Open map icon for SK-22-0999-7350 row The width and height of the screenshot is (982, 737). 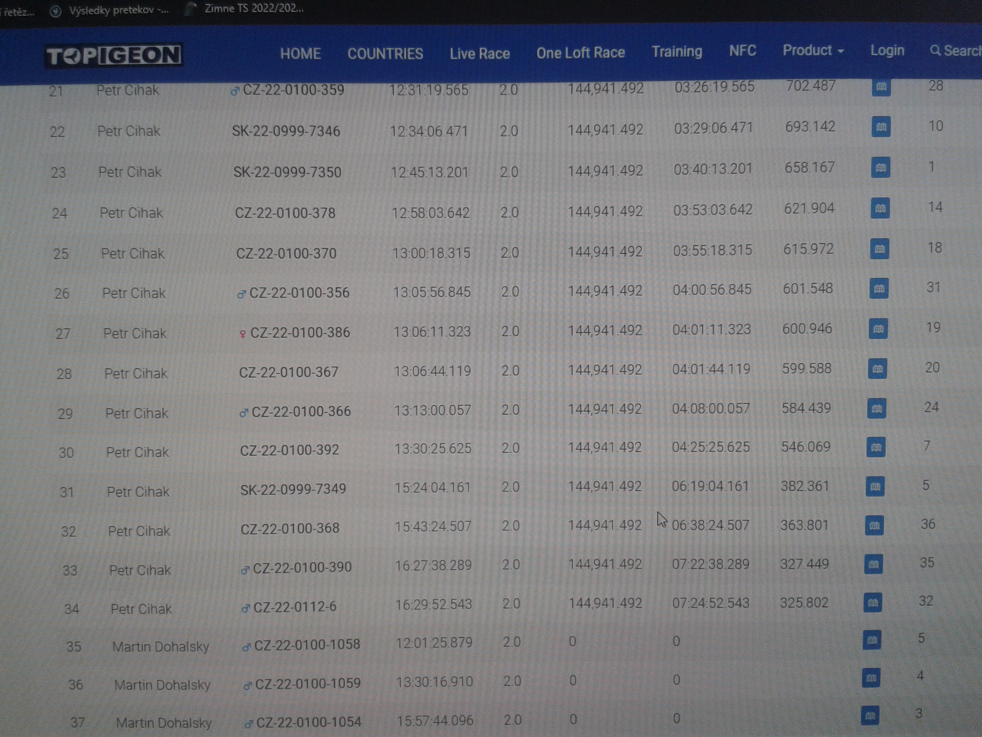(880, 168)
